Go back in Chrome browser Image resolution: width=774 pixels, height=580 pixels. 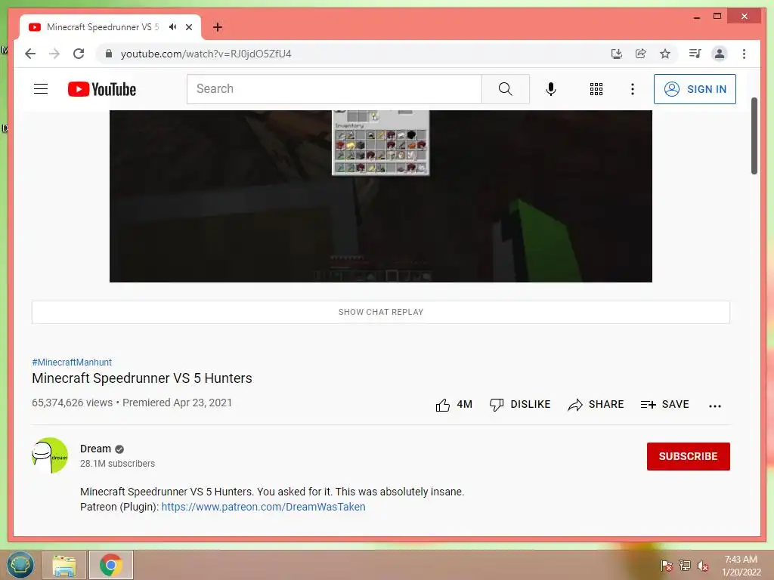pos(30,54)
